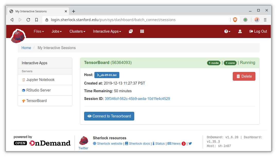Expand the Interactive Apps navbar menu
Viewport: 277px width, 157px height.
click(107, 31)
